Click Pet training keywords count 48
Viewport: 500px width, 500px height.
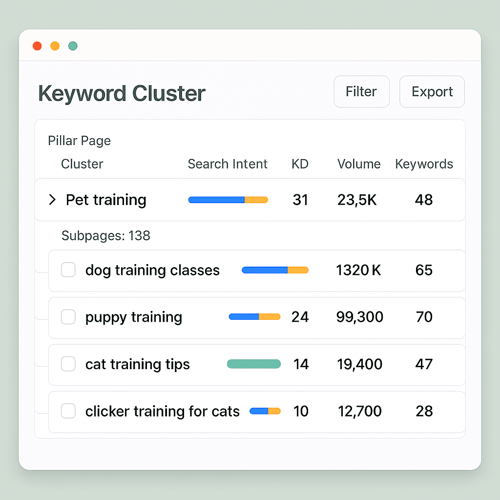tap(423, 200)
